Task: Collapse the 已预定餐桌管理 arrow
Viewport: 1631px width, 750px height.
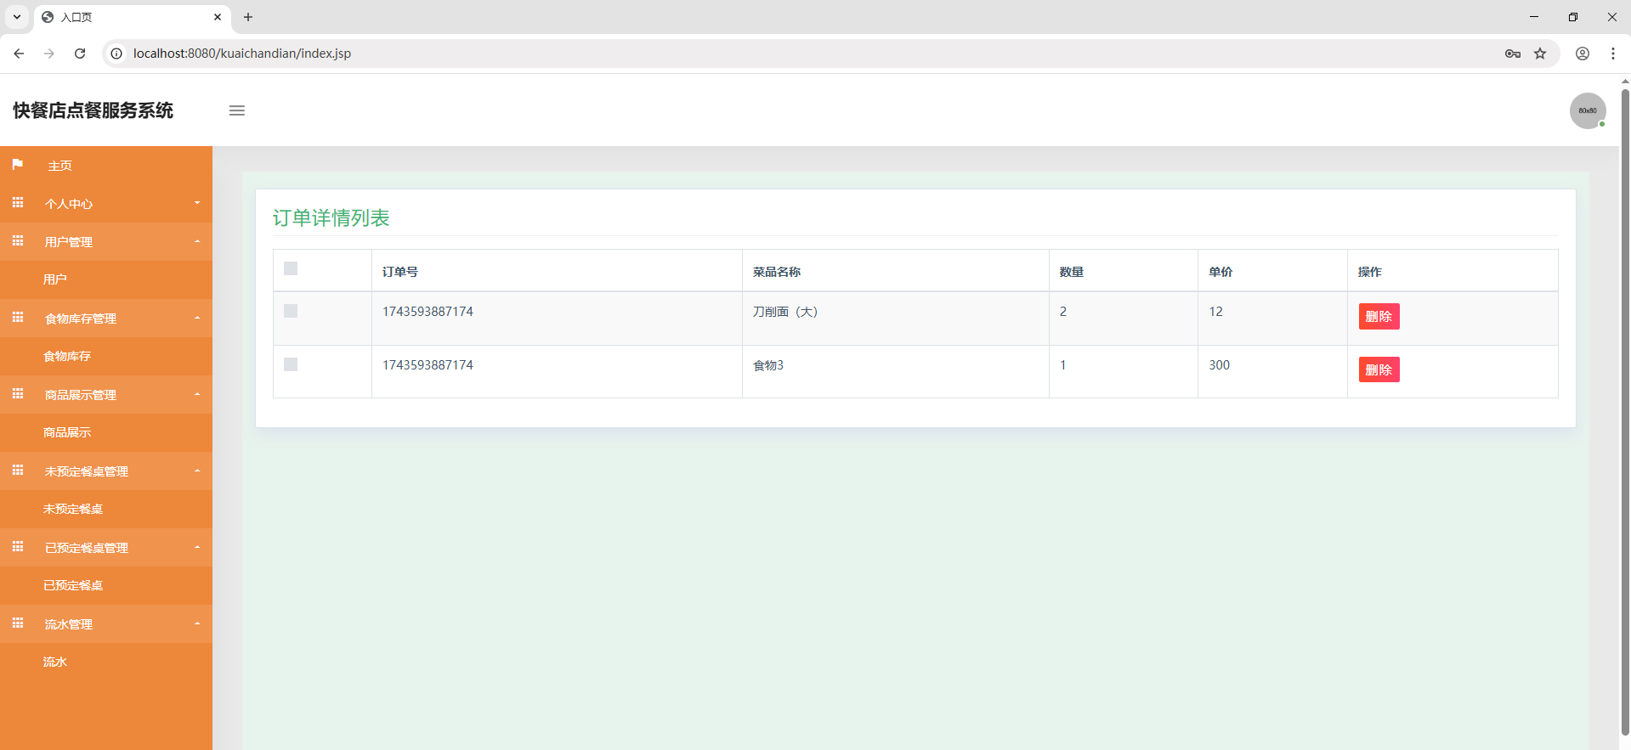Action: tap(197, 547)
